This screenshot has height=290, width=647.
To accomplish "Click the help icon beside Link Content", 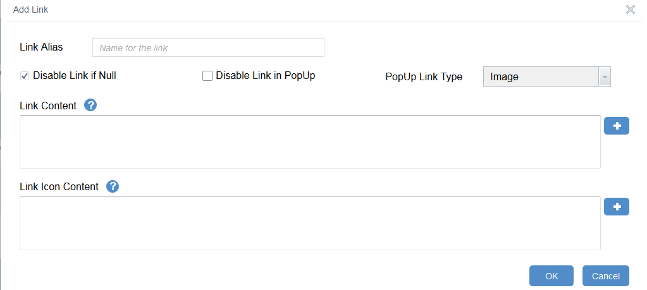I will point(90,105).
